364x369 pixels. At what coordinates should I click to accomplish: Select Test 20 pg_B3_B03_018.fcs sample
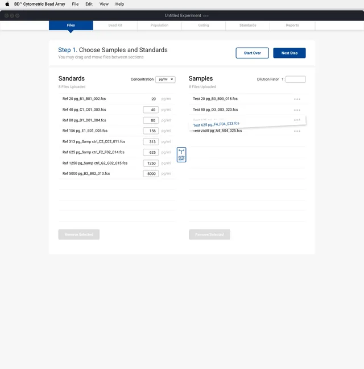pos(215,99)
